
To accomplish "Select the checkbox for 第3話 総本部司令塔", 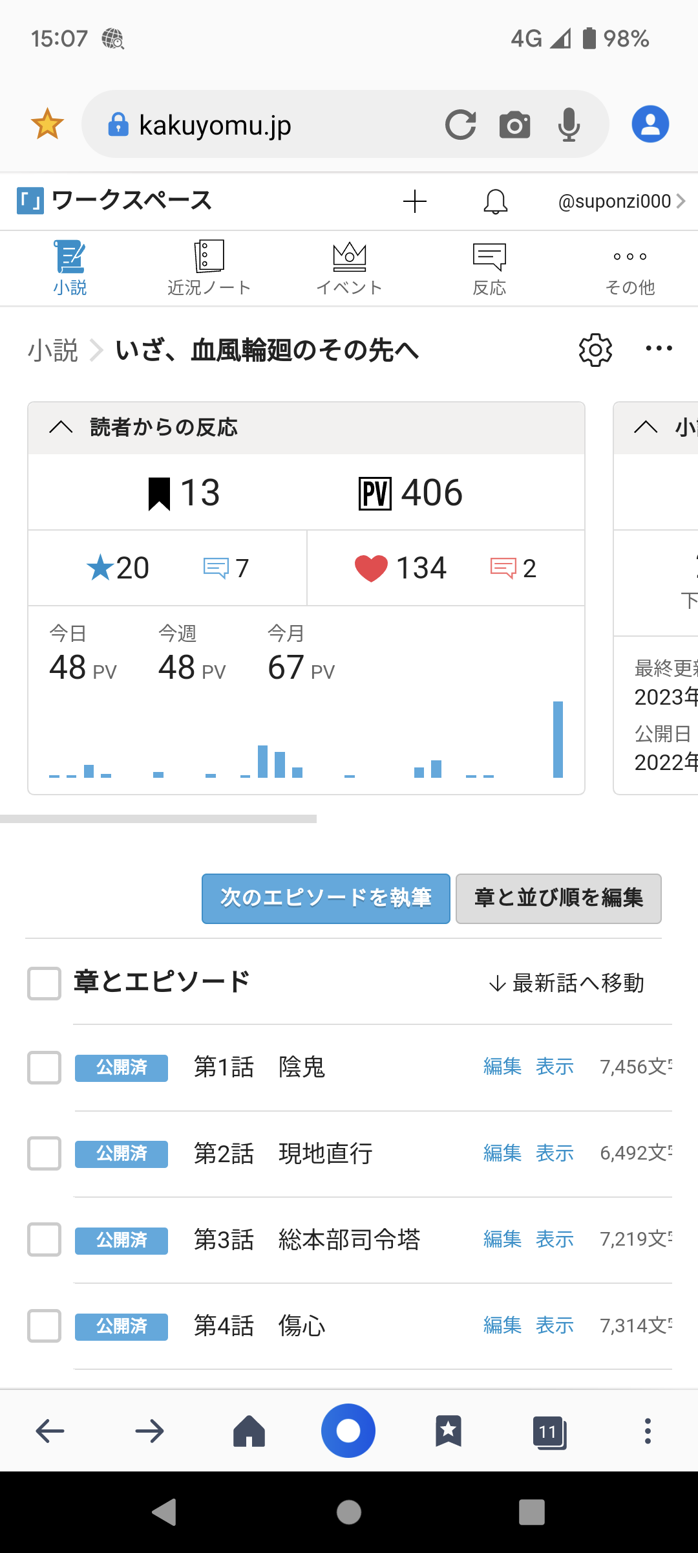I will tap(45, 1240).
